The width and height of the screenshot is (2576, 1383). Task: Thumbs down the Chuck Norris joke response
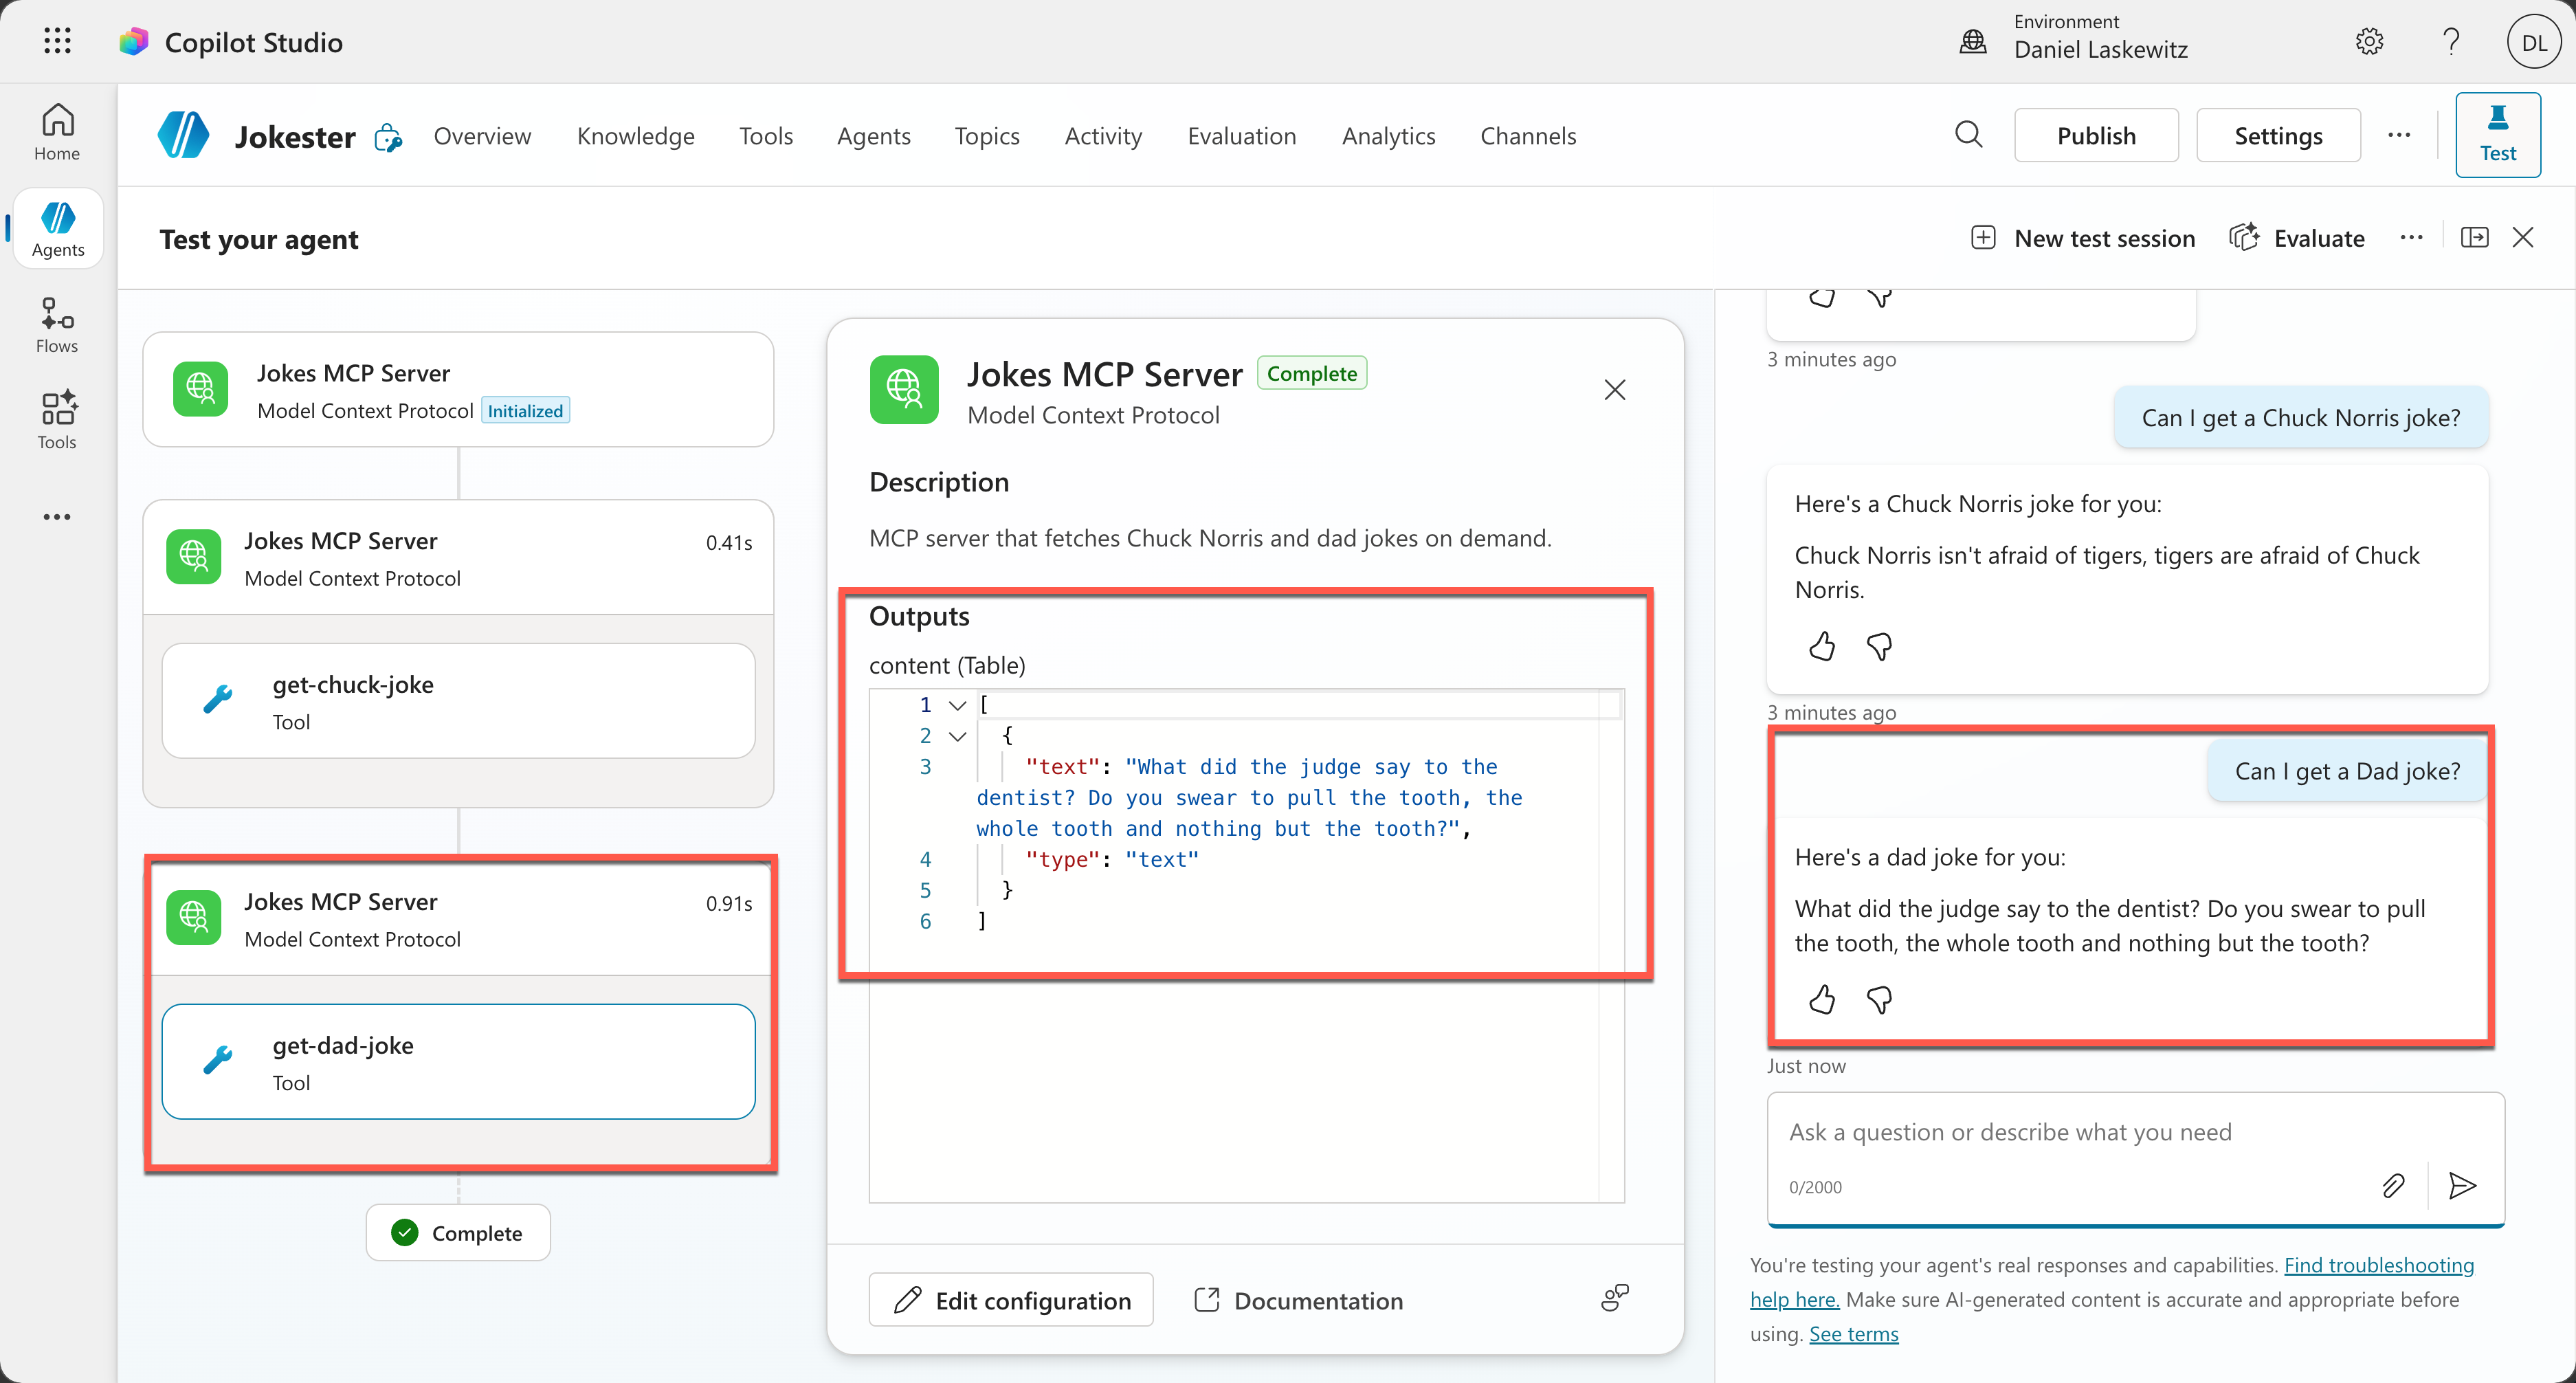click(1879, 647)
